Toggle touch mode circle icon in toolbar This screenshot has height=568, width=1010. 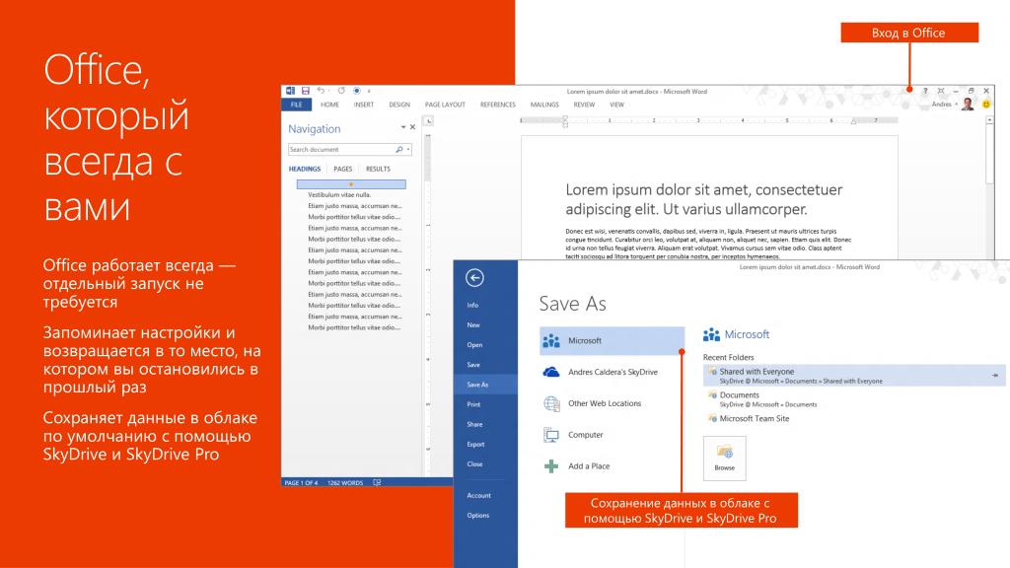[x=357, y=91]
